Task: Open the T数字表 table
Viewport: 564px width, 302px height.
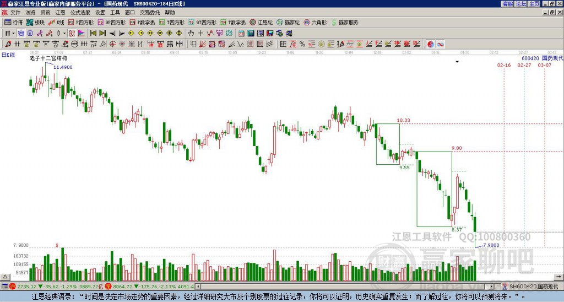Action: click(233, 22)
